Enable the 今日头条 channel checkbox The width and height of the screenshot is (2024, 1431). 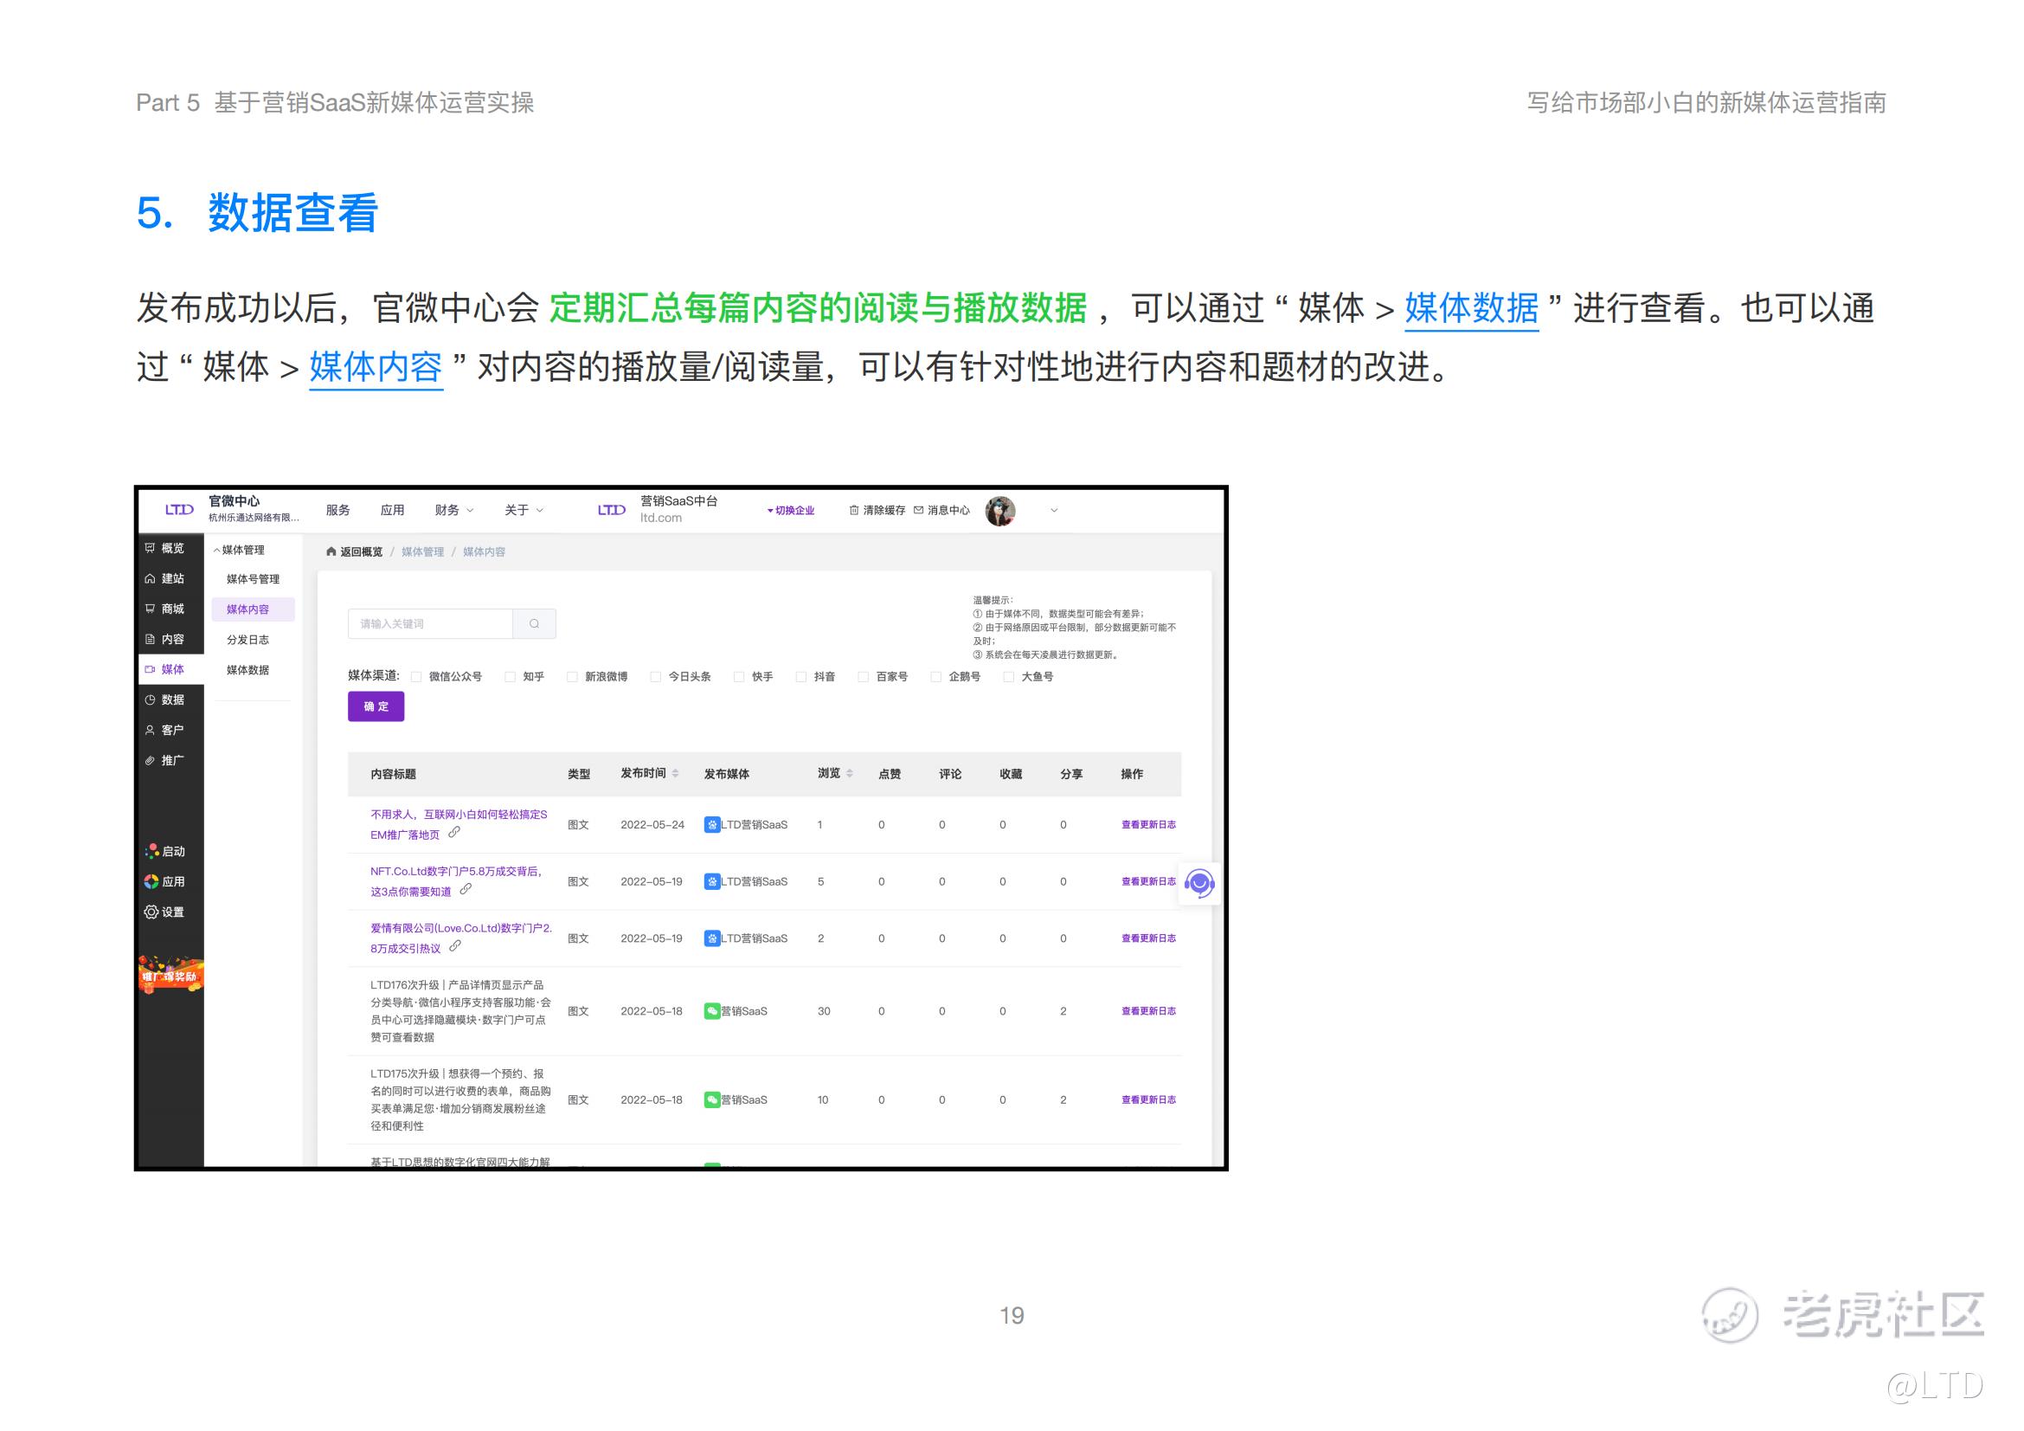[x=655, y=676]
